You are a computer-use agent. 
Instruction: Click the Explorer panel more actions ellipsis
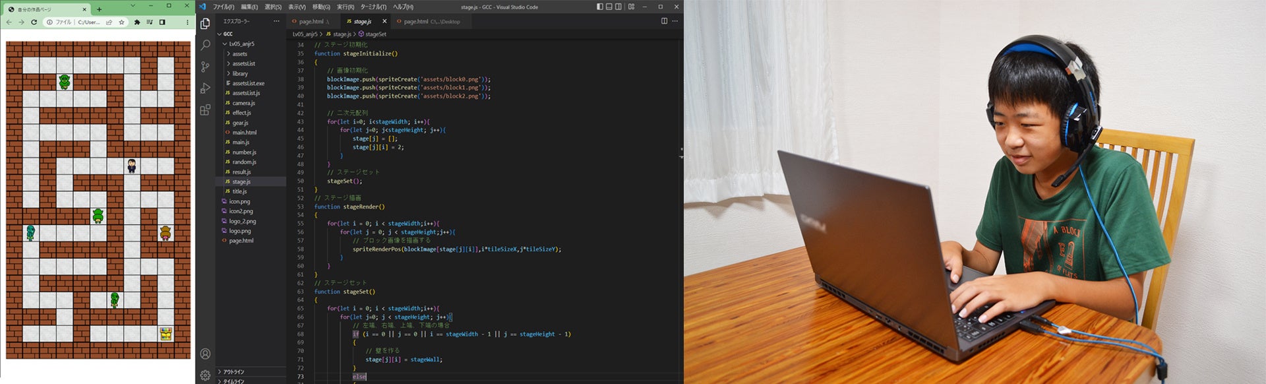(x=276, y=21)
